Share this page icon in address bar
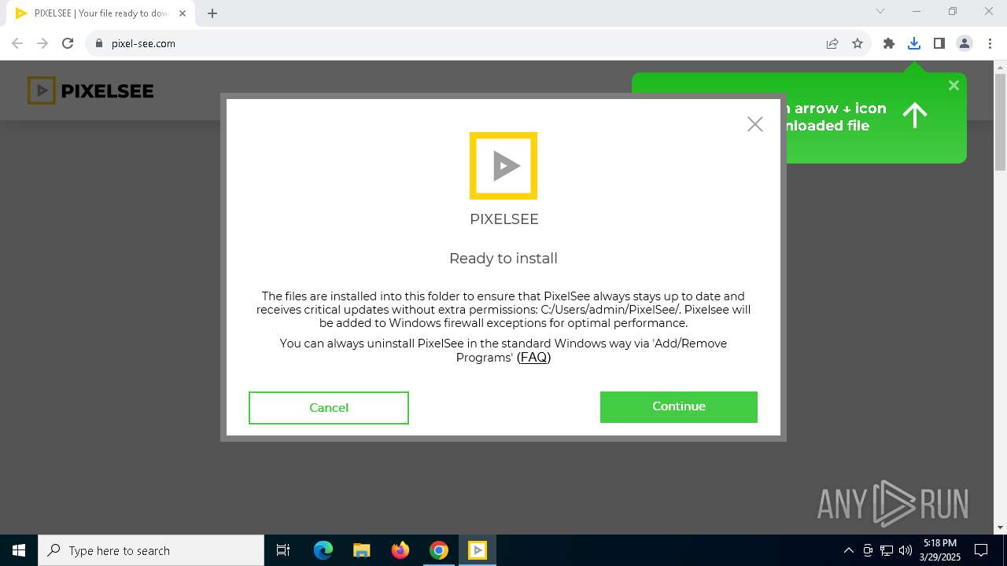1007x566 pixels. click(832, 43)
